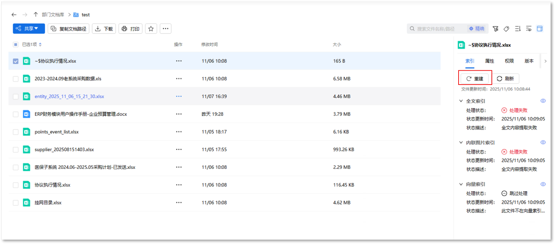This screenshot has width=555, height=244.
Task: Click the tag icon in top-right toolbar
Action: click(506, 29)
